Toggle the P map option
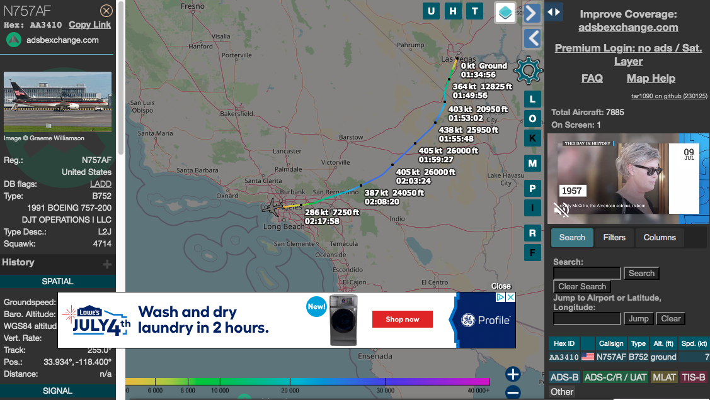This screenshot has height=400, width=710. [532, 189]
